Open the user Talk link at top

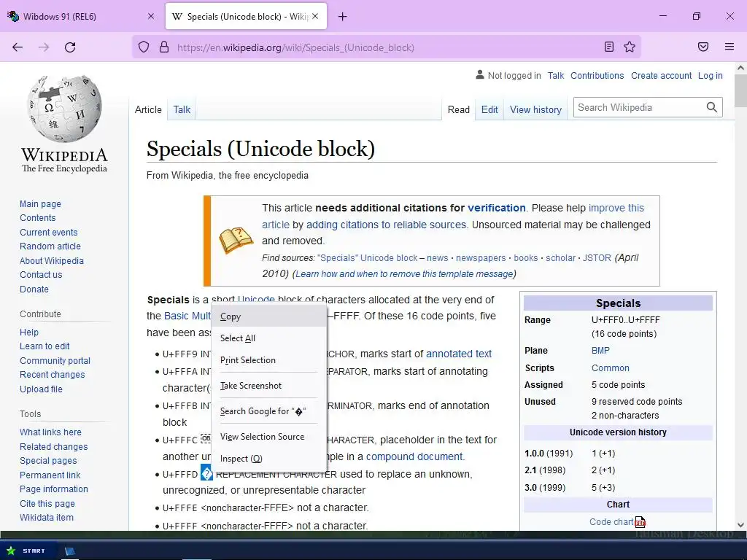point(555,75)
